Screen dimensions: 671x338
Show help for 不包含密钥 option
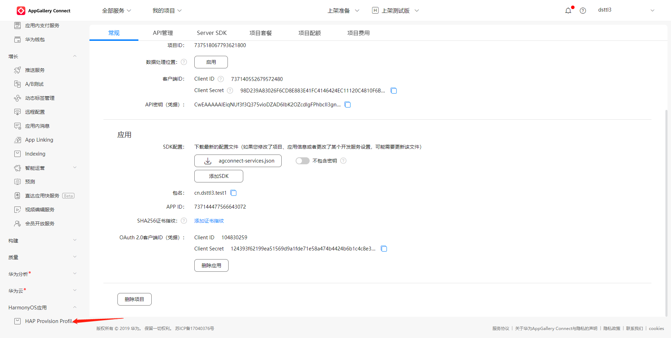[x=344, y=161]
